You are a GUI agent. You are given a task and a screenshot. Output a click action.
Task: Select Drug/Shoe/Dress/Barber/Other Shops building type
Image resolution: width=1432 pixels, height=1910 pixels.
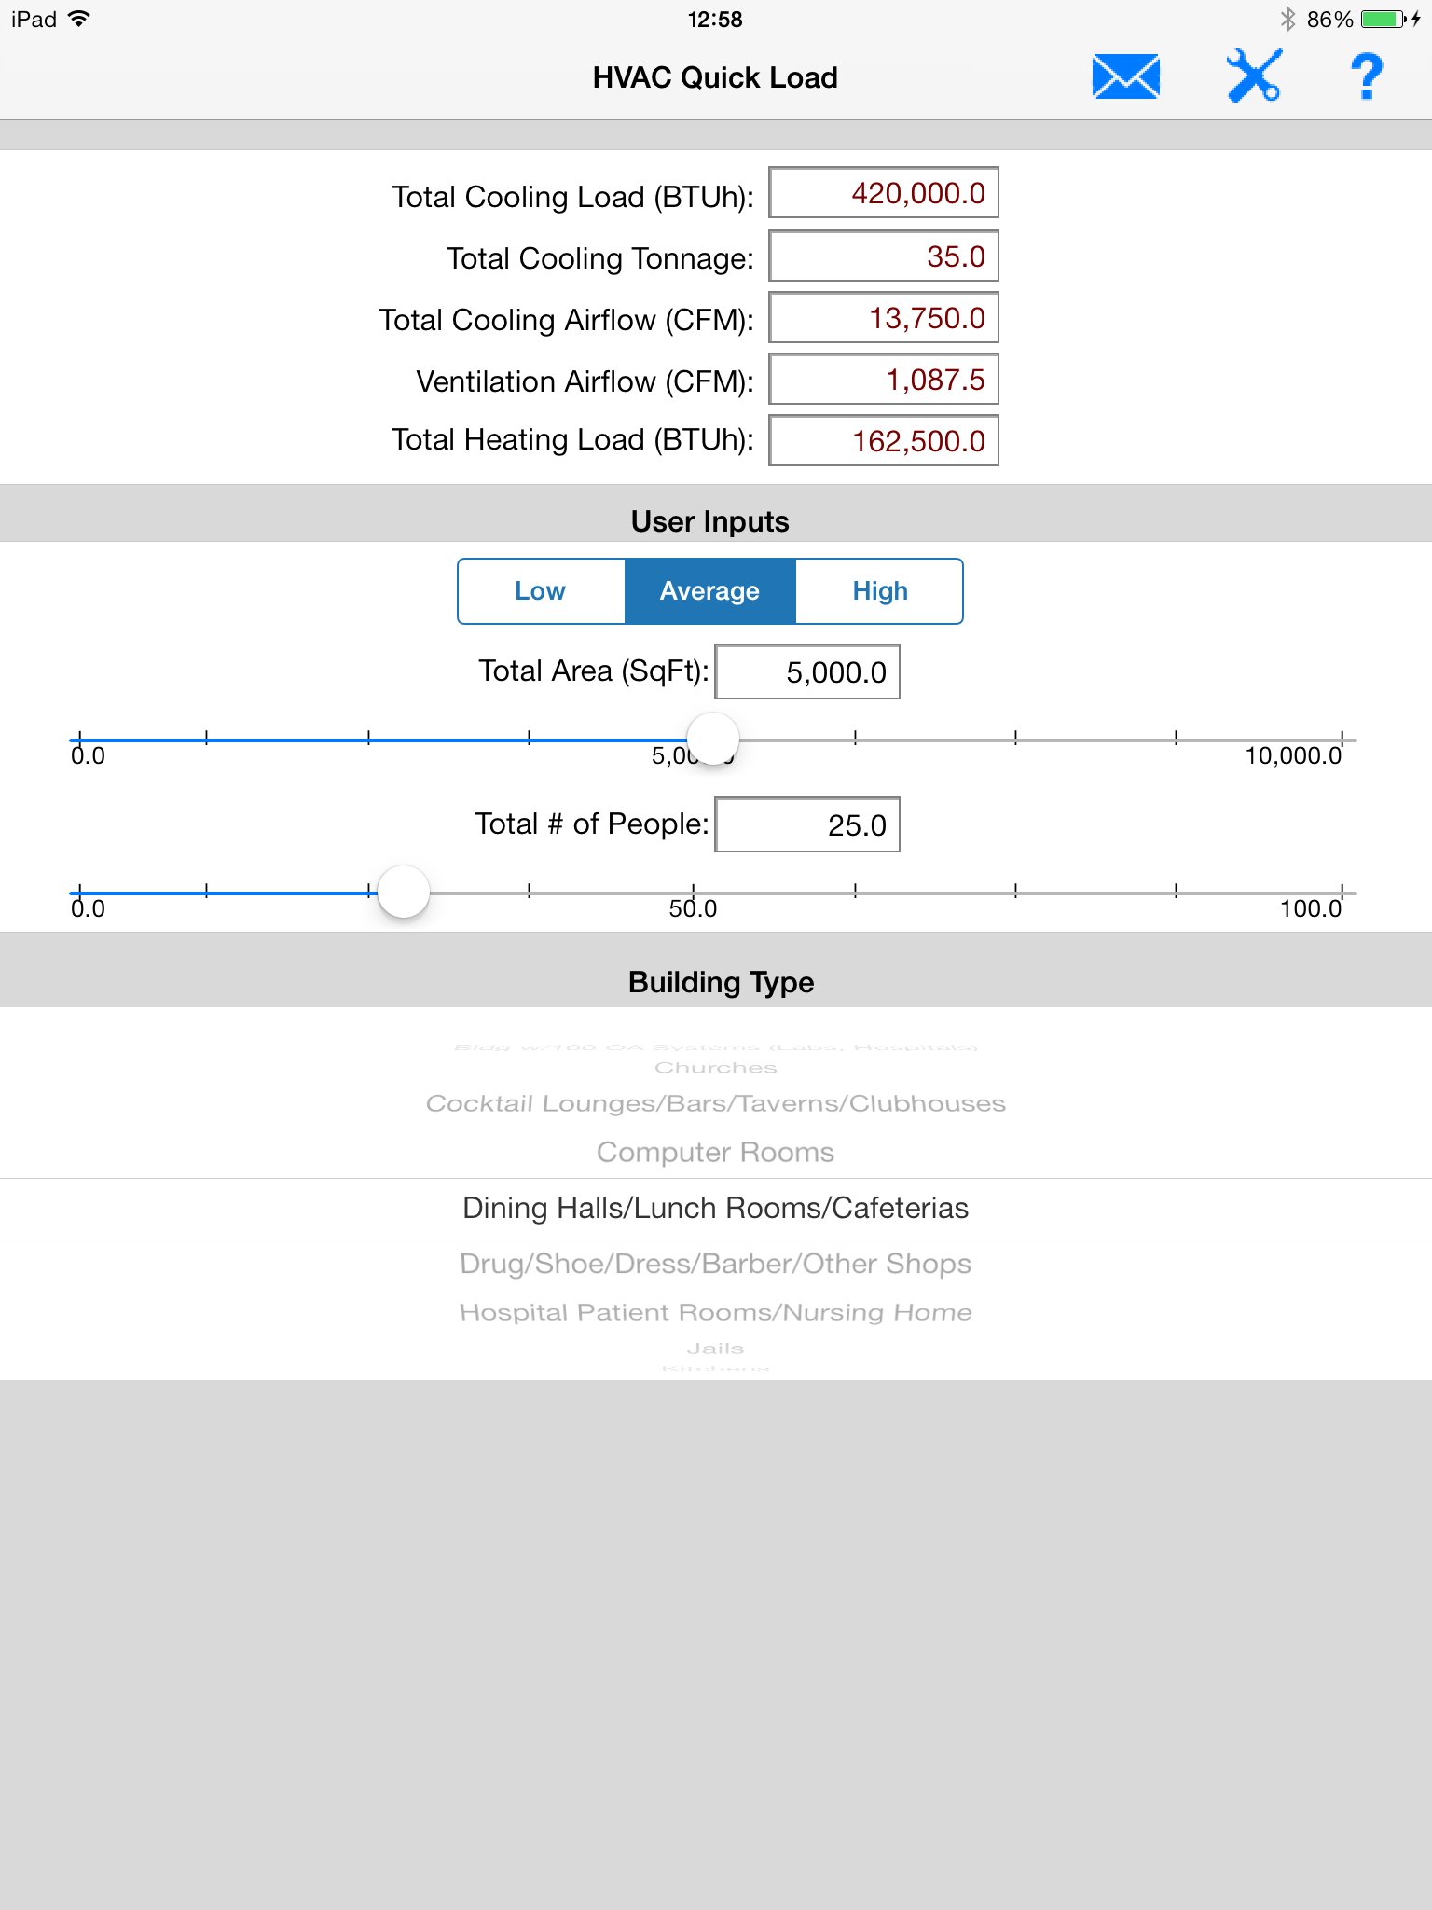pos(715,1263)
